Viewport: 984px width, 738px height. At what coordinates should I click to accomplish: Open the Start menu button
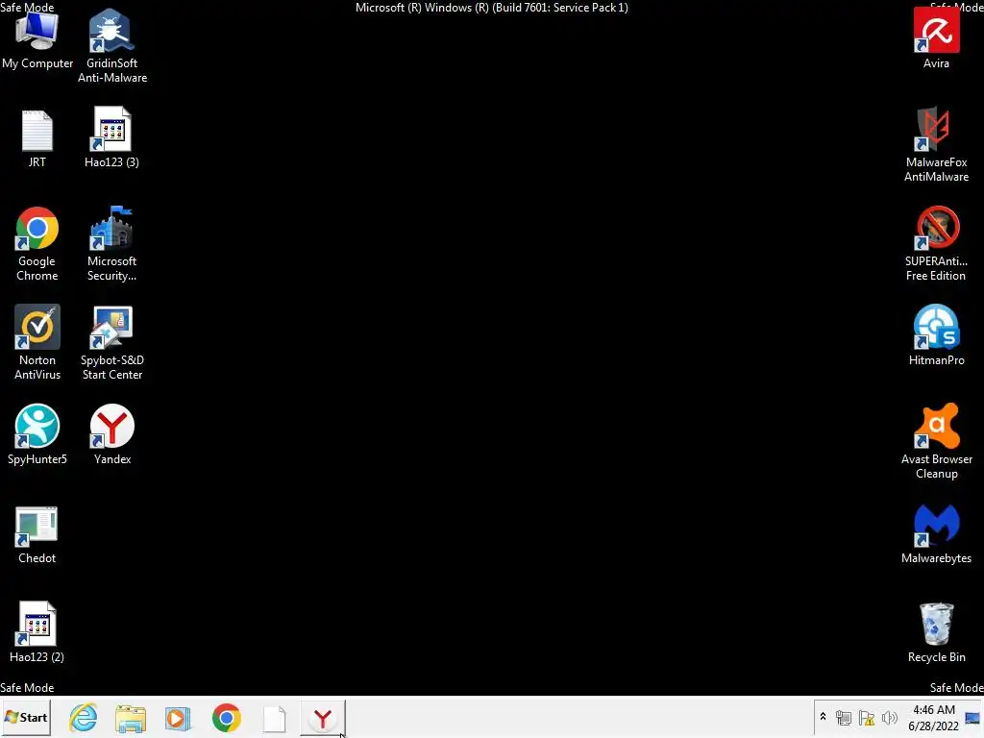[x=26, y=717]
